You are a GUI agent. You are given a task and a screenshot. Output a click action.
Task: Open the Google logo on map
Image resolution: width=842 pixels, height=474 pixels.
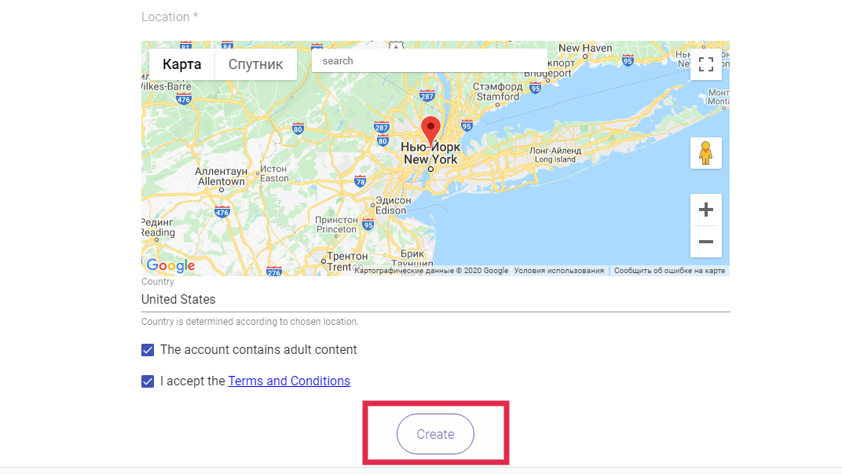170,265
